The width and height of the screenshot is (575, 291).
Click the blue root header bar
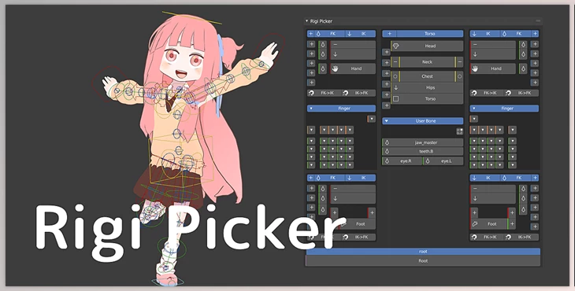tap(423, 252)
